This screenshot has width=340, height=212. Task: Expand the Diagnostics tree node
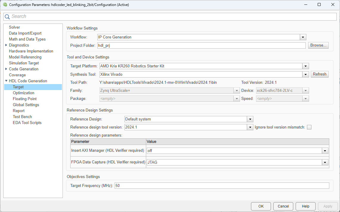(6, 45)
